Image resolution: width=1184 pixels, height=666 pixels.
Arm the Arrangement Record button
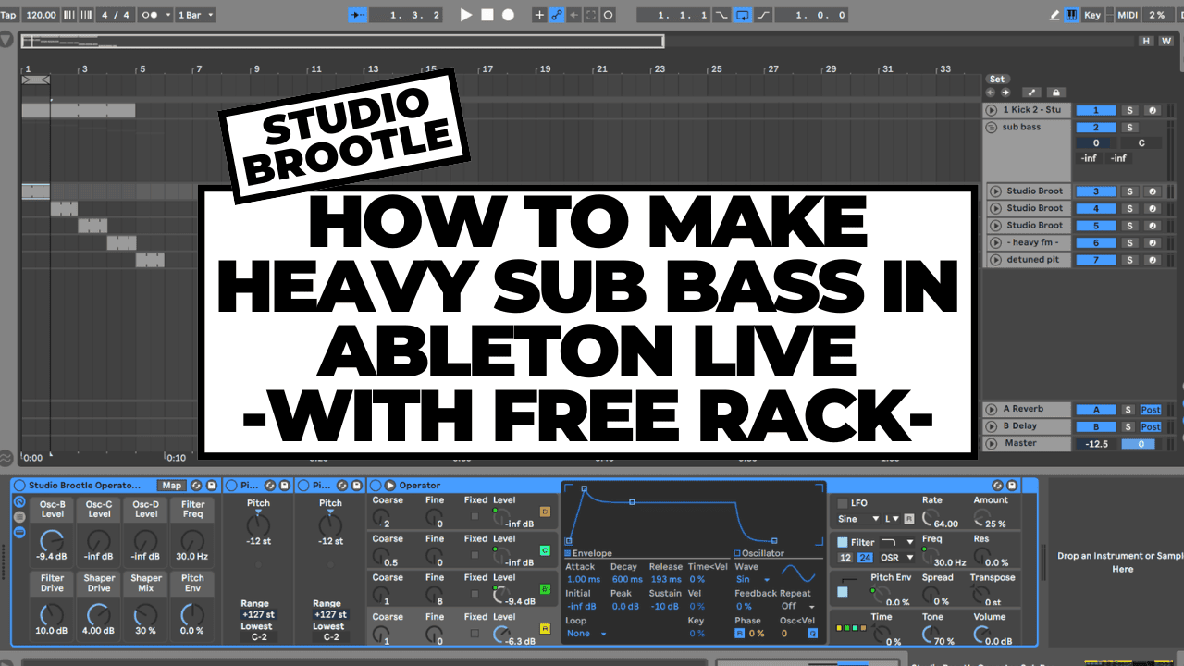point(508,15)
